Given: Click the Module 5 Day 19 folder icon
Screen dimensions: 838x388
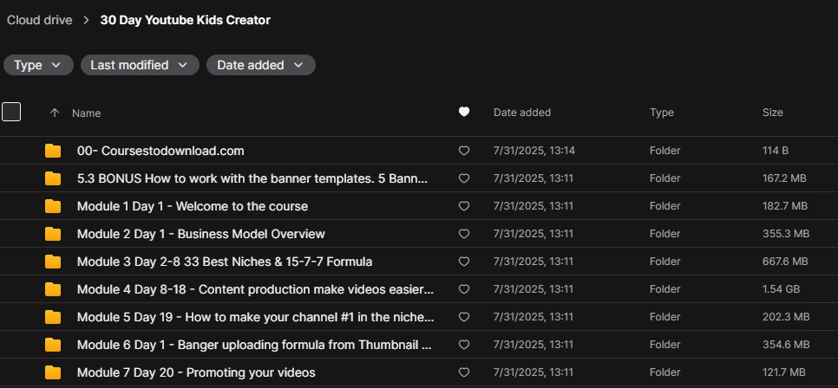Looking at the screenshot, I should pos(53,317).
